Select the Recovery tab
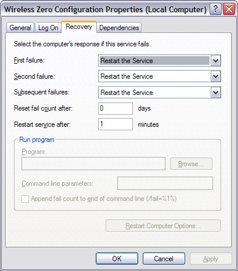The height and width of the screenshot is (271, 238). [79, 27]
